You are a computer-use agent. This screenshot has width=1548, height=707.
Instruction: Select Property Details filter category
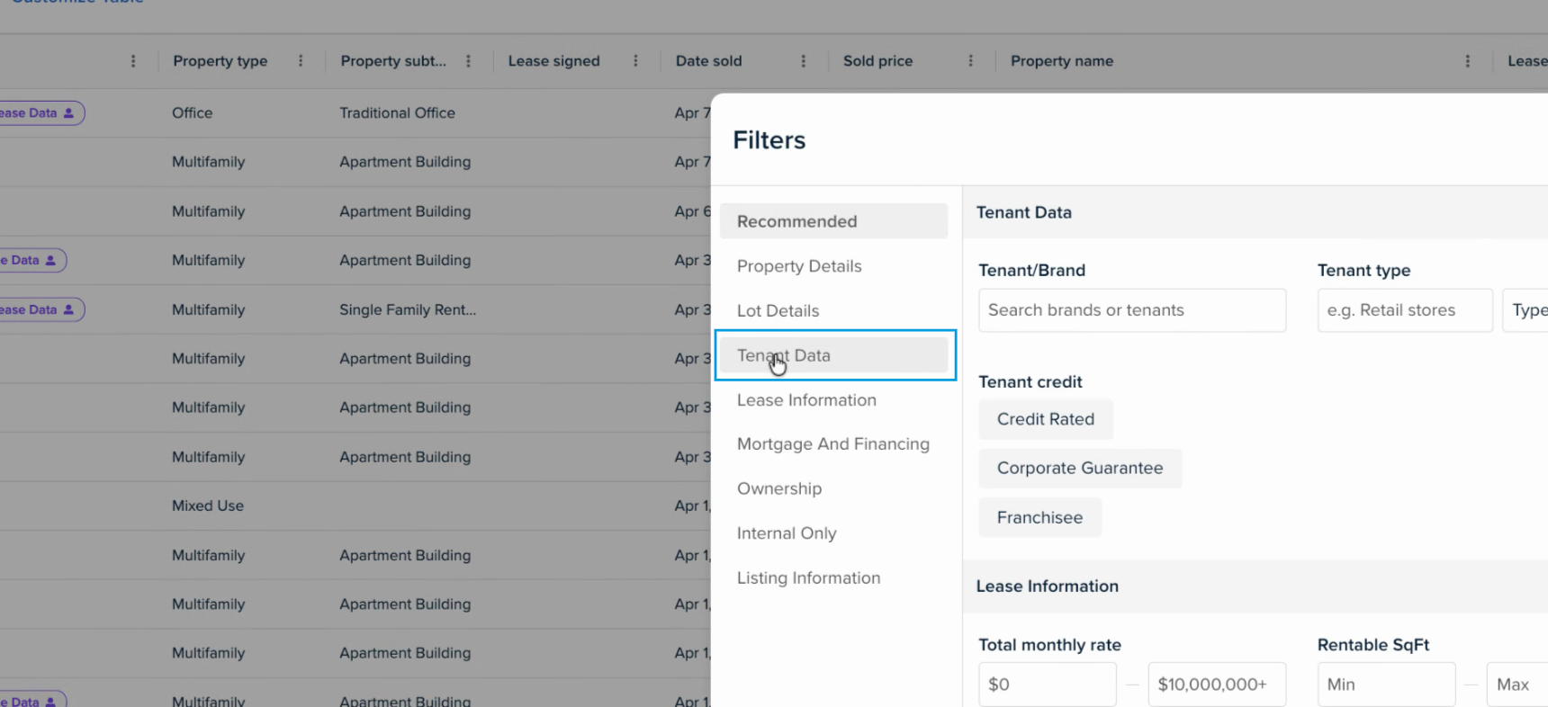pos(799,266)
